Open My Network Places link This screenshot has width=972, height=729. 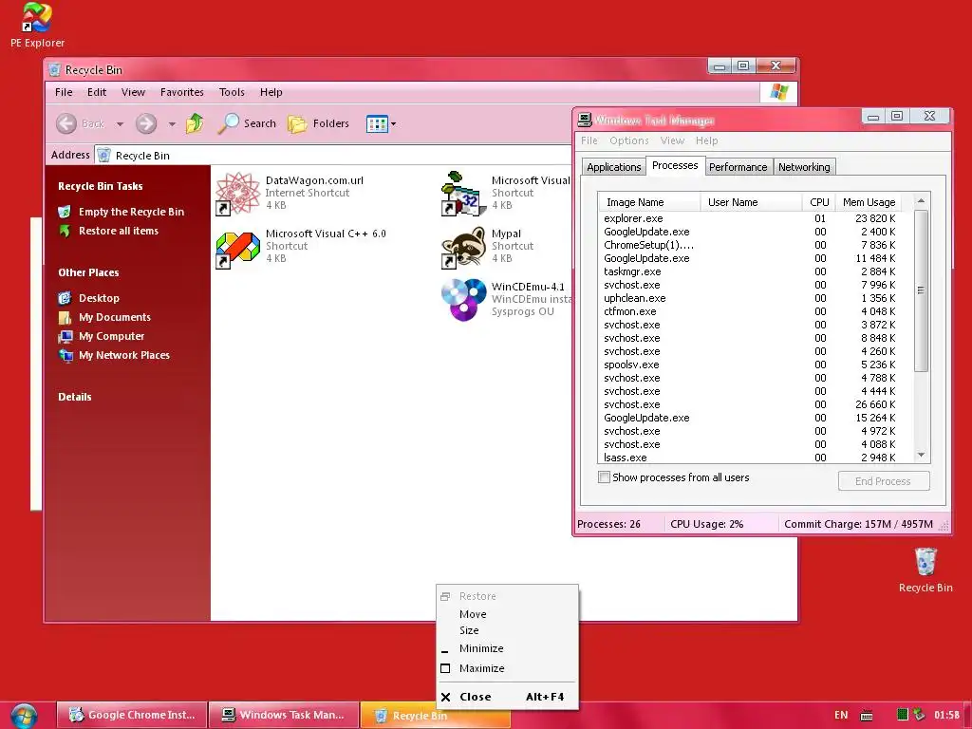click(124, 355)
